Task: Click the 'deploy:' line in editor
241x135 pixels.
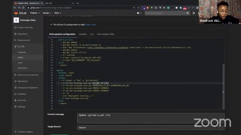Action: pos(60,70)
